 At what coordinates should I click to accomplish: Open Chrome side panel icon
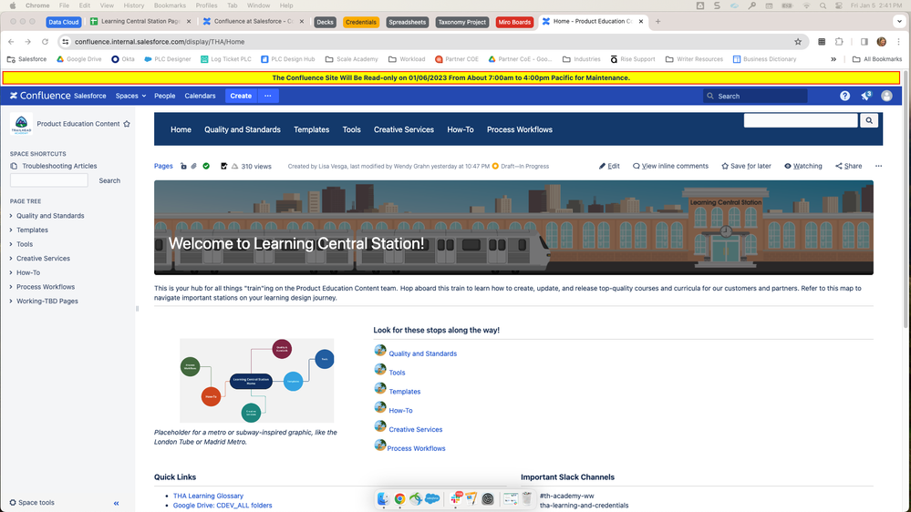coord(864,42)
